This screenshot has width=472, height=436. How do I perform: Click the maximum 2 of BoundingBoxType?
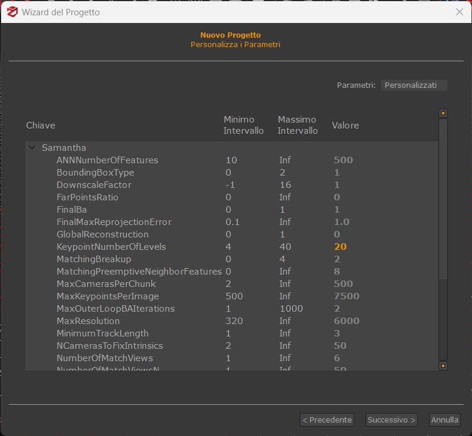coord(282,173)
